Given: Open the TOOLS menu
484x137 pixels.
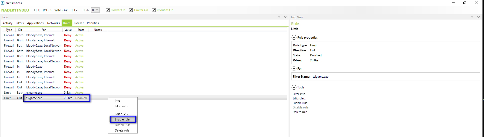Looking at the screenshot, I should pos(47,10).
